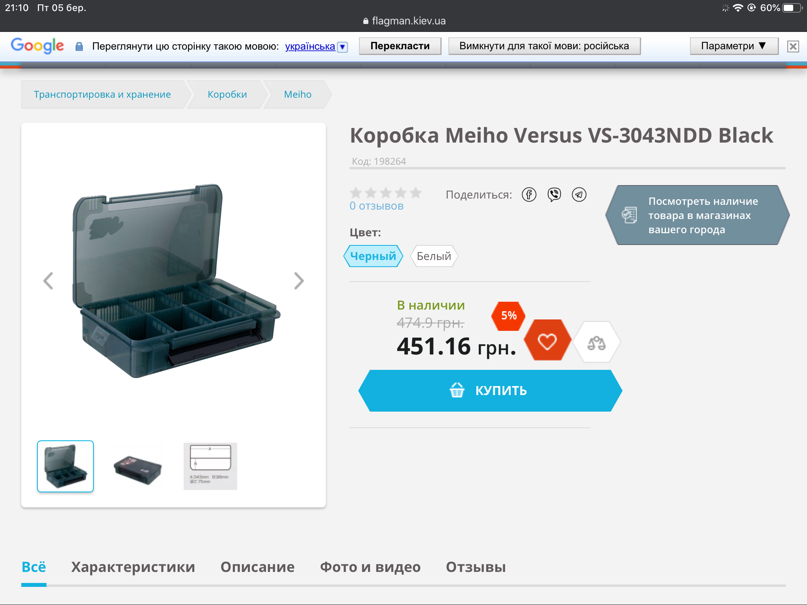Click the Перекласти button
The height and width of the screenshot is (605, 807).
click(400, 46)
